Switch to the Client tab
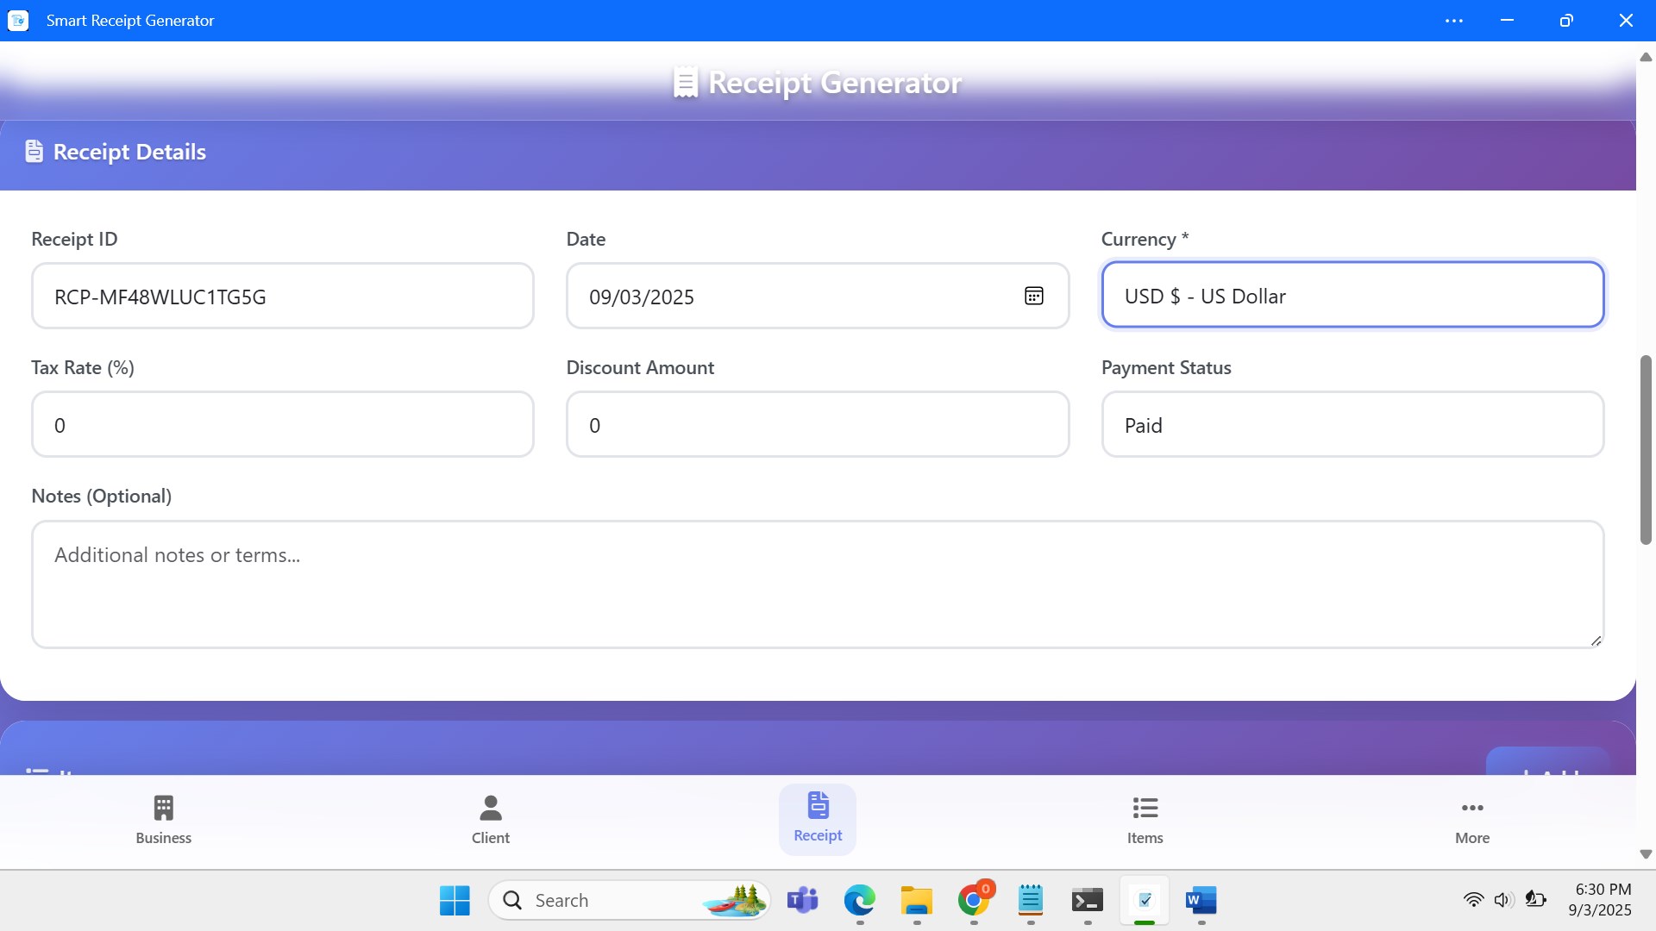This screenshot has height=931, width=1656. click(490, 819)
